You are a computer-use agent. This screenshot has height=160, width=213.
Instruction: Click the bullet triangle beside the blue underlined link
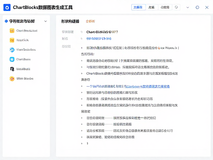tap(82, 86)
